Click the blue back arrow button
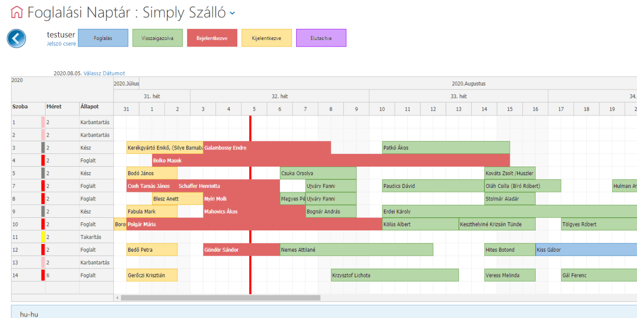637x318 pixels. 16,38
